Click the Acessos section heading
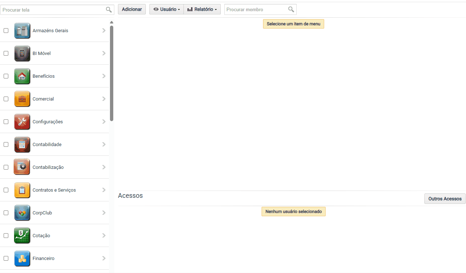The image size is (466, 273). point(130,196)
